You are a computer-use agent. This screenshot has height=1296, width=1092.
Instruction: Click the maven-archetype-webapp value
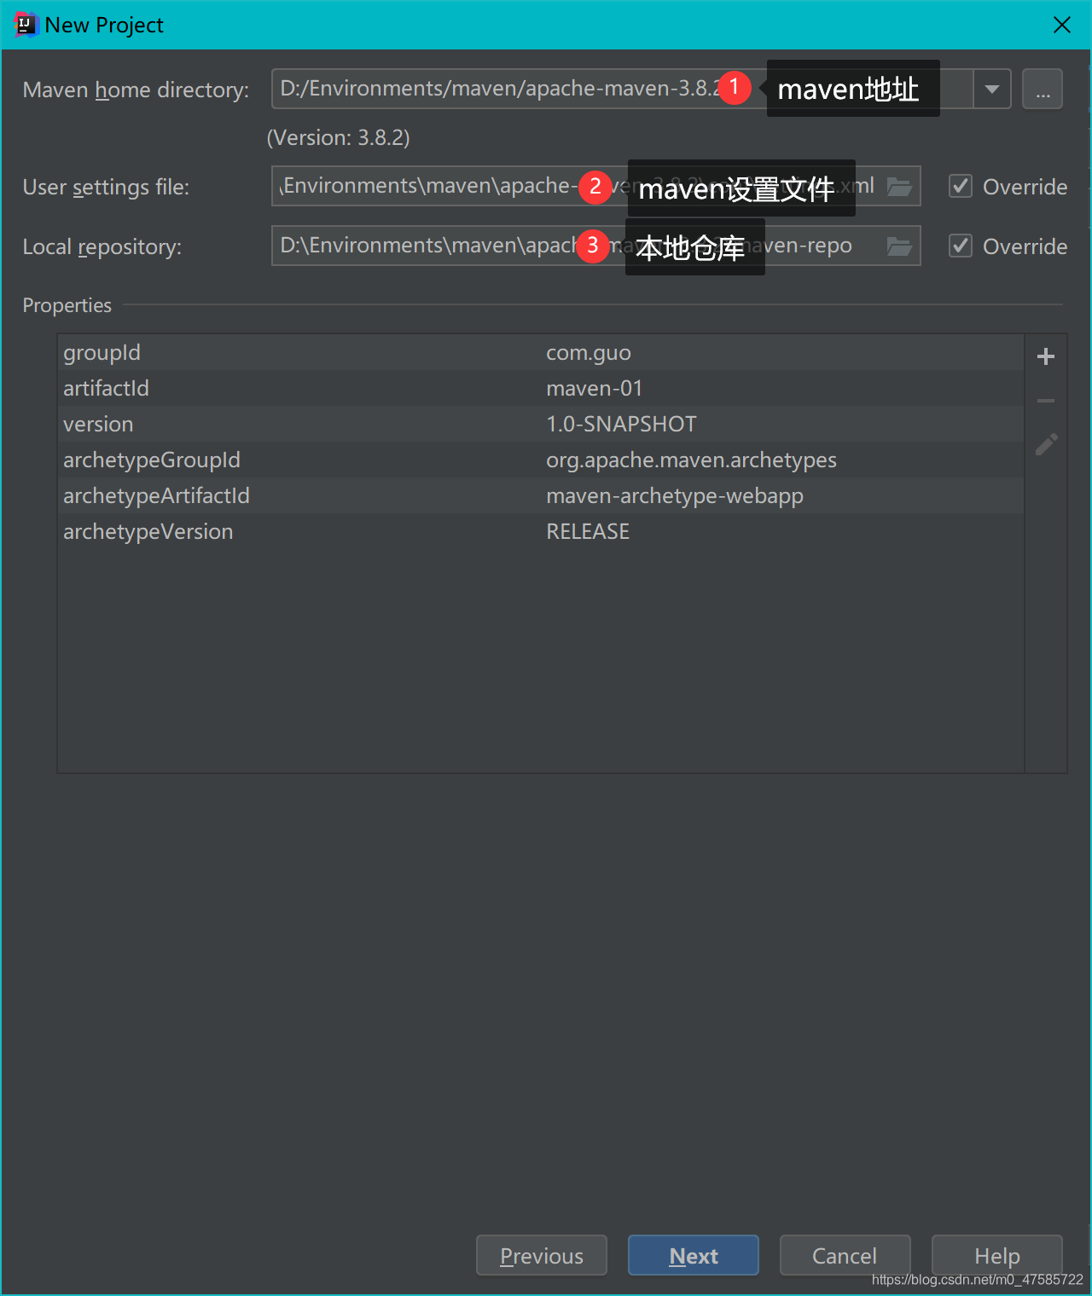(675, 495)
